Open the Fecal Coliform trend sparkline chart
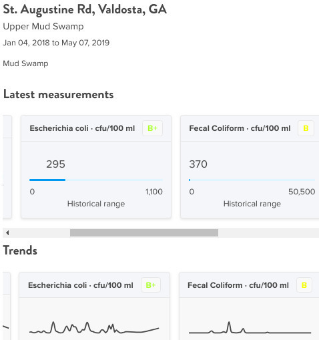Screen dimensions: 319x340 pos(250,328)
